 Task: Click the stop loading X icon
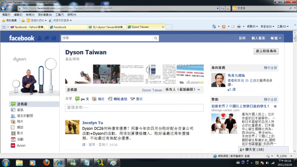point(228,8)
